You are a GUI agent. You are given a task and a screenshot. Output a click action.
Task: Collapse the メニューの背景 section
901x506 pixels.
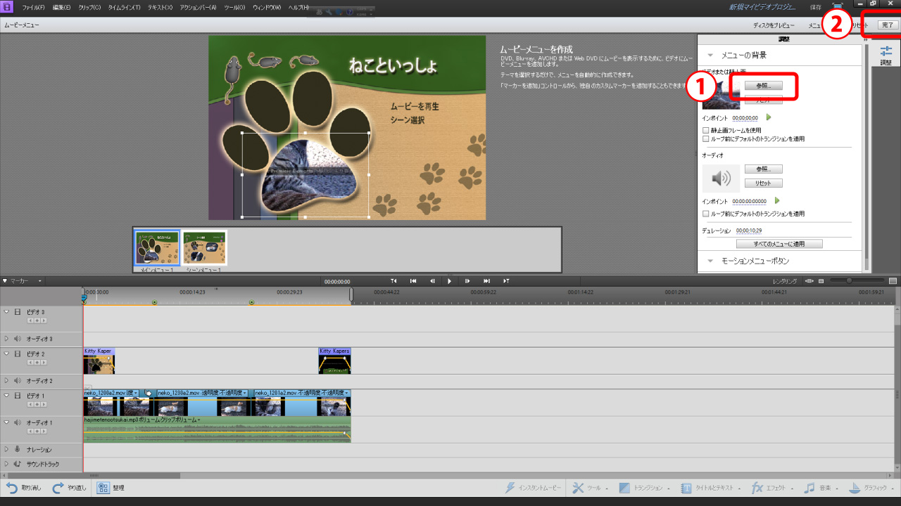(x=710, y=55)
